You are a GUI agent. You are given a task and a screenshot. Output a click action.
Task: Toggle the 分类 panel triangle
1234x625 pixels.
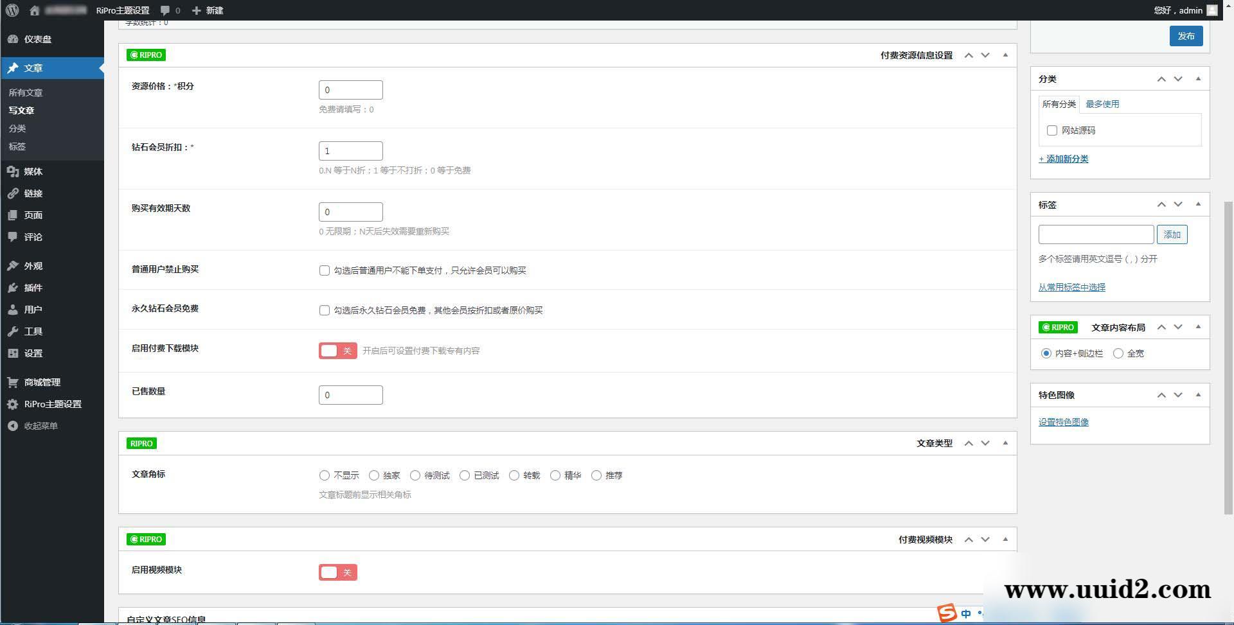1198,79
